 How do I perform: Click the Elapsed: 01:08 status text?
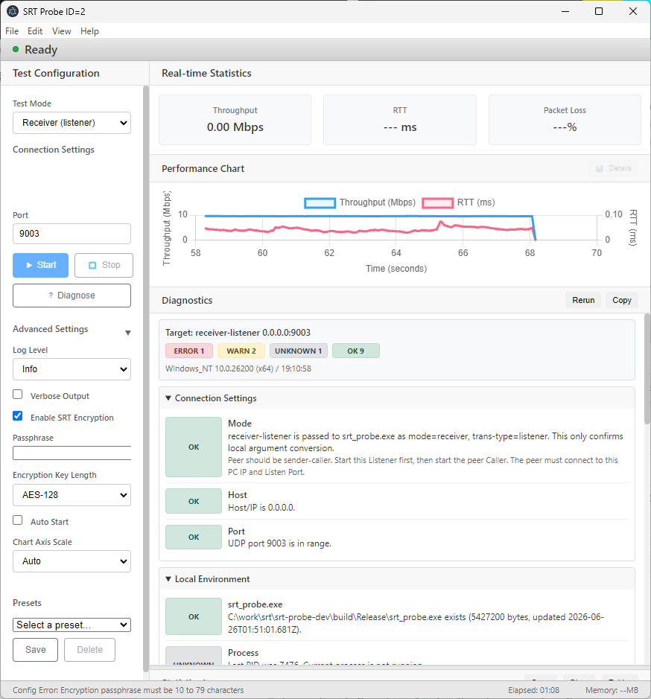[533, 691]
